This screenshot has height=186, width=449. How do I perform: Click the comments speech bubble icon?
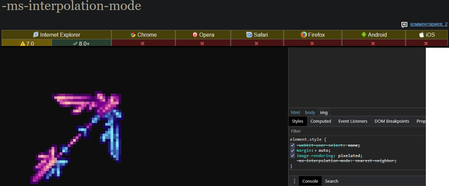(404, 25)
